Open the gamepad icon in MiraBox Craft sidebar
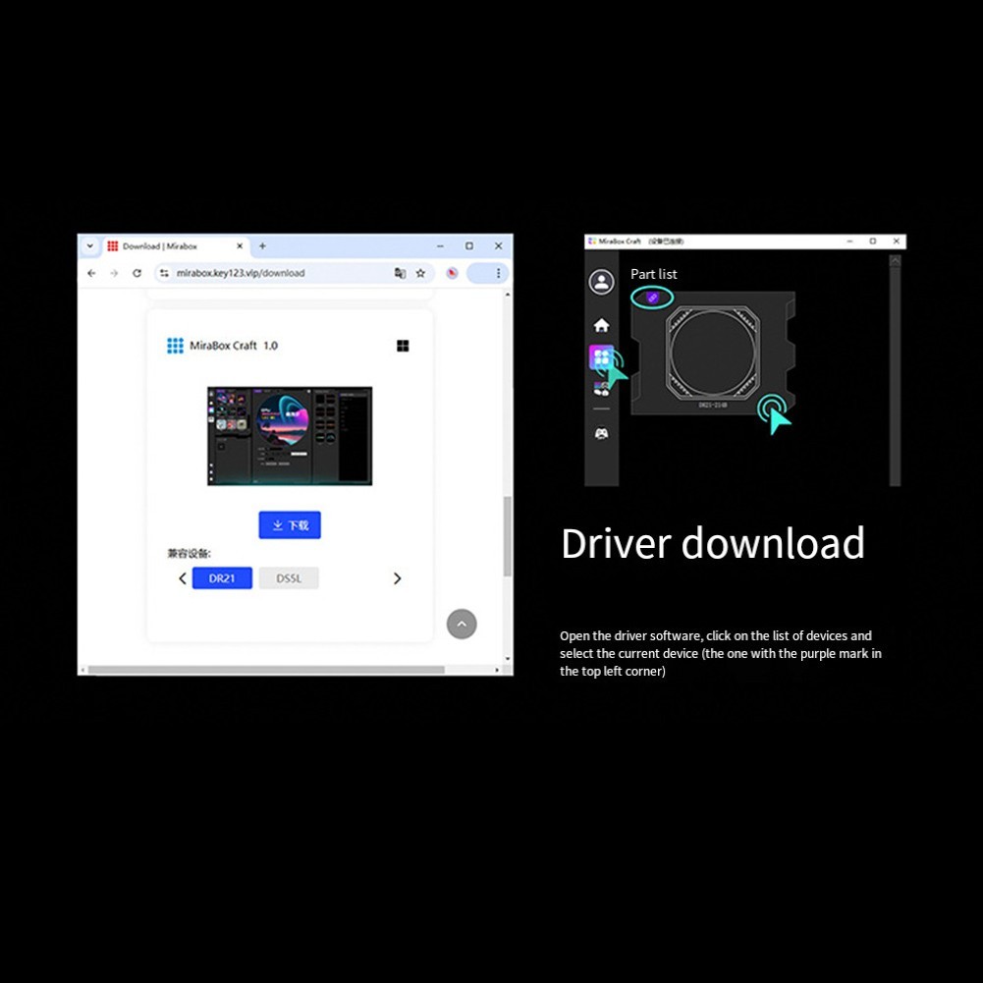Viewport: 983px width, 983px height. (x=601, y=433)
